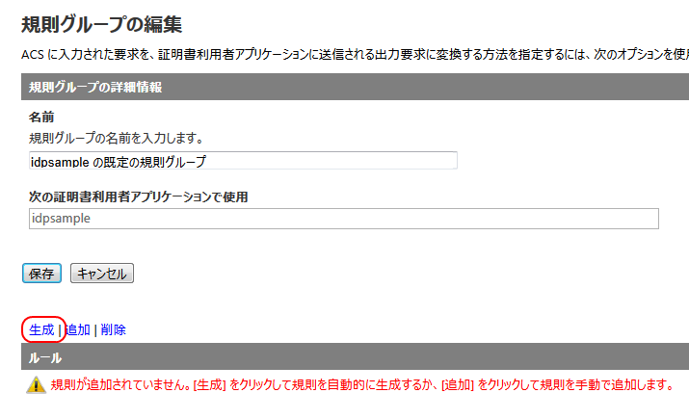Image resolution: width=689 pixels, height=419 pixels.
Task: Click the separator bar between 追加 and 削除
Action: click(95, 329)
